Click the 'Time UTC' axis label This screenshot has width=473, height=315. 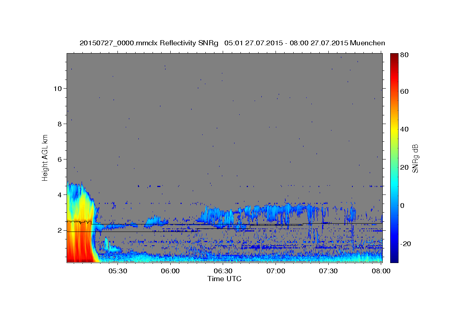pyautogui.click(x=224, y=279)
